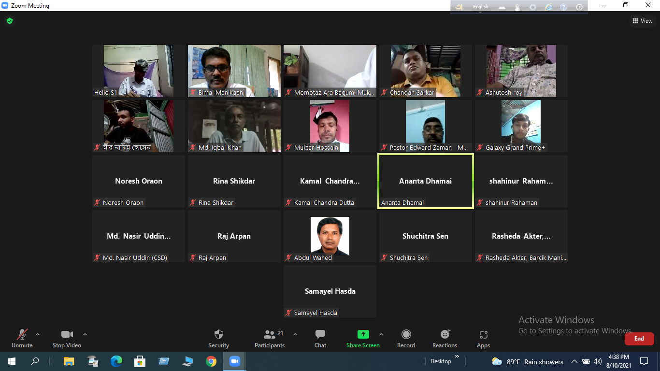Launch Microsoft Edge from taskbar
The height and width of the screenshot is (371, 660).
click(x=116, y=361)
